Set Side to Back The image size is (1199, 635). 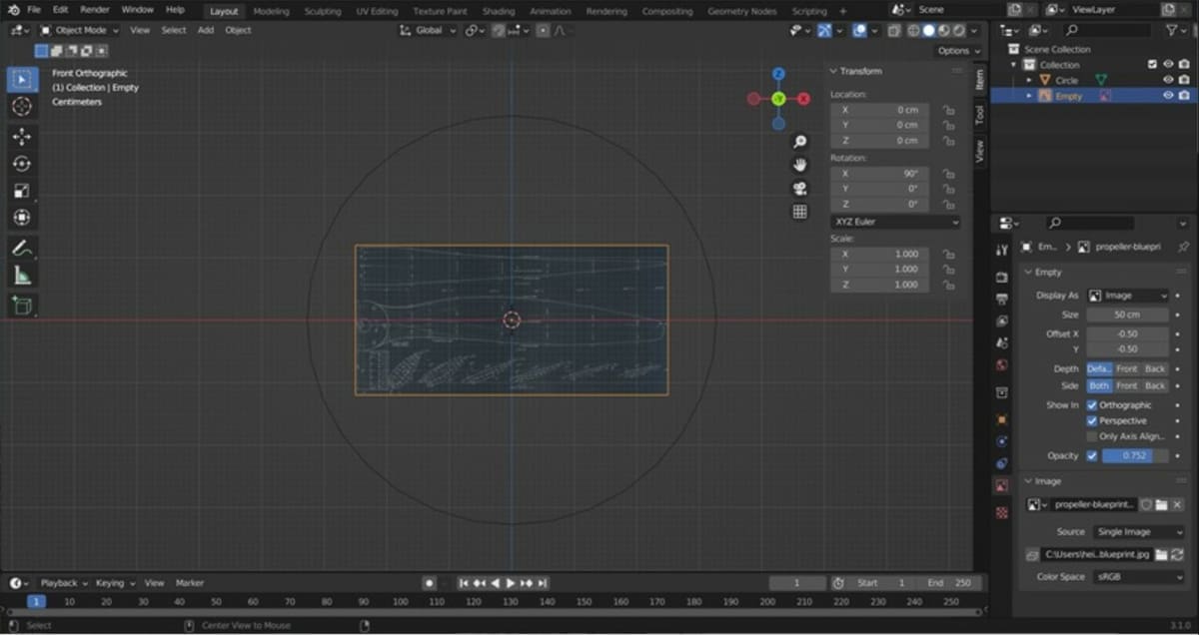tap(1155, 385)
